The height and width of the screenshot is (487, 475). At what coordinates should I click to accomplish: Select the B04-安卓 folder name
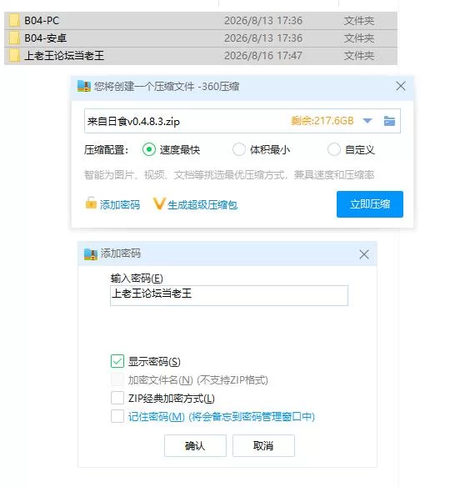coord(46,38)
